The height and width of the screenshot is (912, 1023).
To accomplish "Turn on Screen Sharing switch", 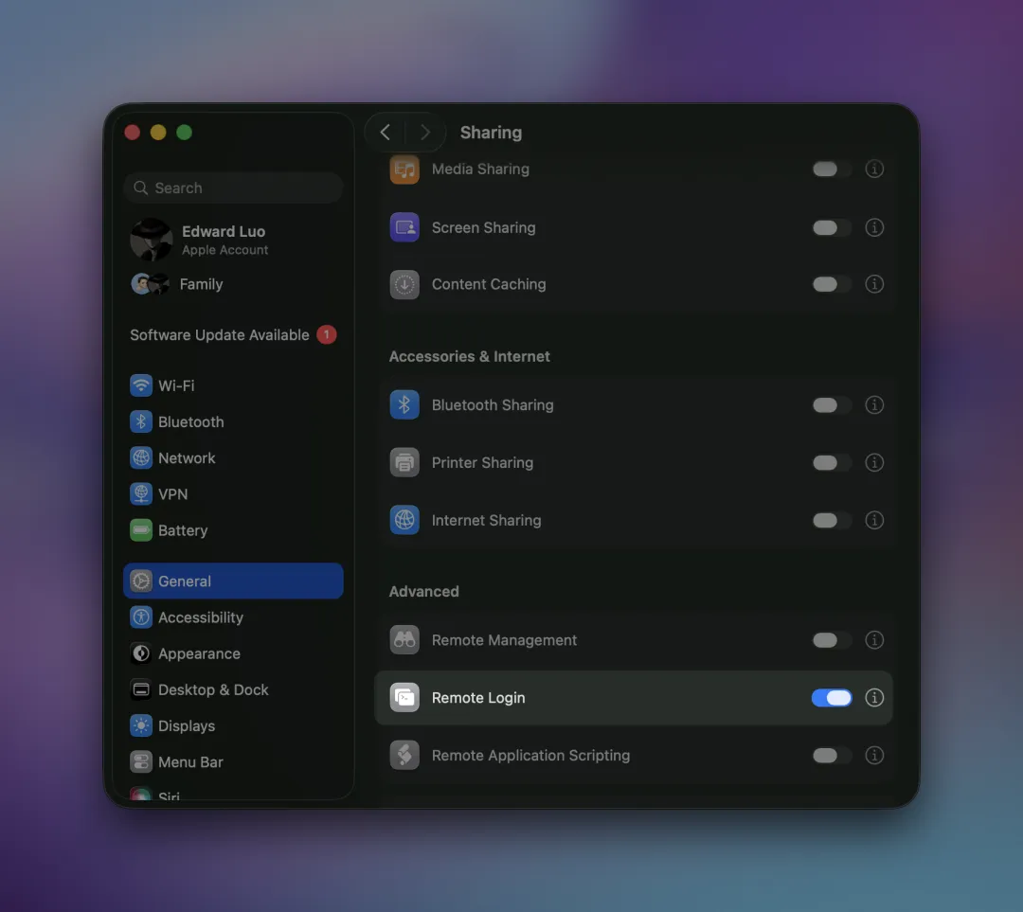I will click(832, 227).
